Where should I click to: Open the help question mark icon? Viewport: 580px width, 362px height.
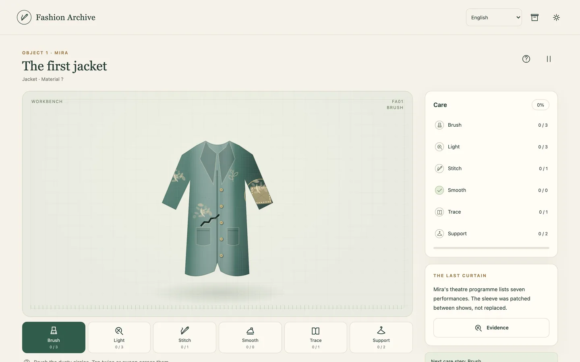coord(526,59)
